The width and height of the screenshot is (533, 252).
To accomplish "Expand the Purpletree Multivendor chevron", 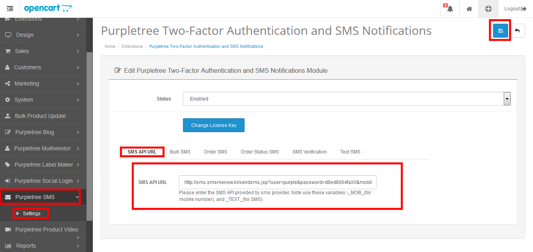I will pos(78,148).
